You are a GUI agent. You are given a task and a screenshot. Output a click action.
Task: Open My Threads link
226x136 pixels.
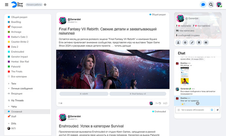(17, 100)
